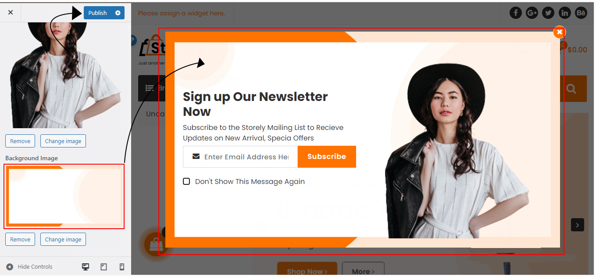Open the Google Plus social icon
The width and height of the screenshot is (596, 277).
(x=532, y=13)
